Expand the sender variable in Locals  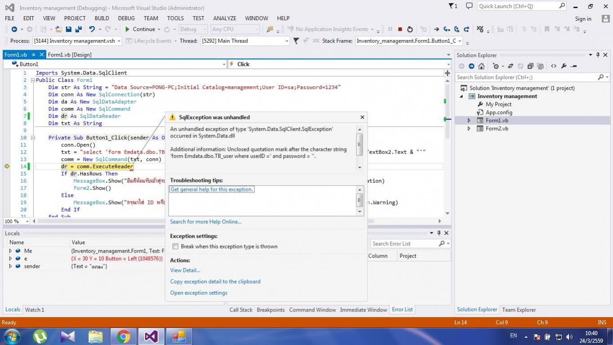click(10, 266)
